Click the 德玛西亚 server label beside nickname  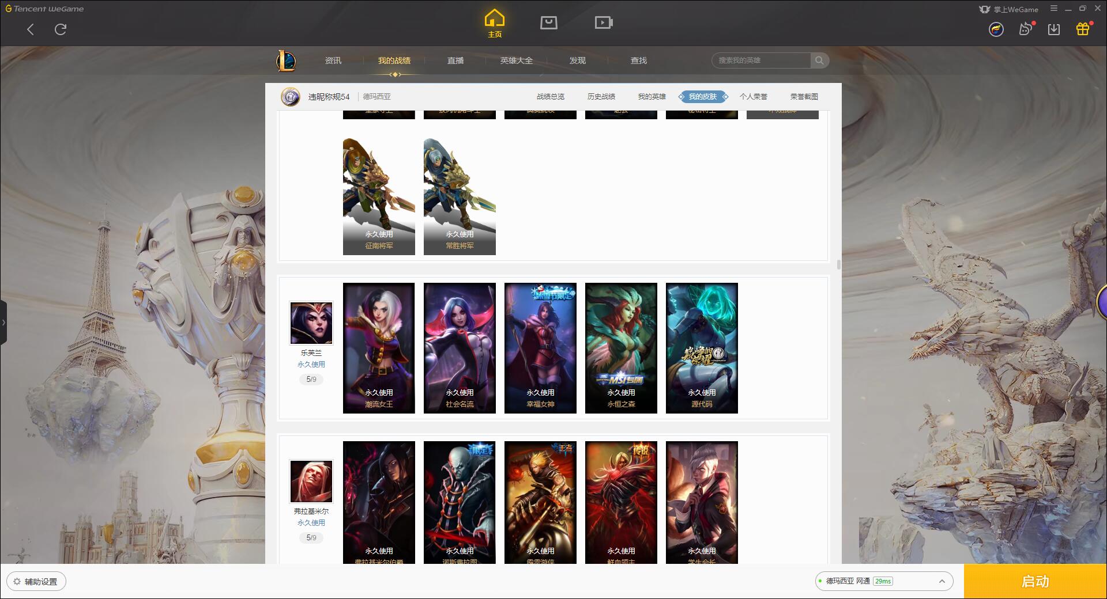pos(376,97)
